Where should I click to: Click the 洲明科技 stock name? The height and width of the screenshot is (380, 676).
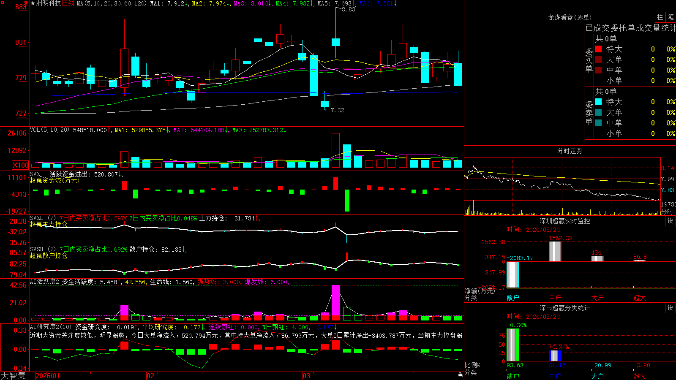tap(48, 3)
